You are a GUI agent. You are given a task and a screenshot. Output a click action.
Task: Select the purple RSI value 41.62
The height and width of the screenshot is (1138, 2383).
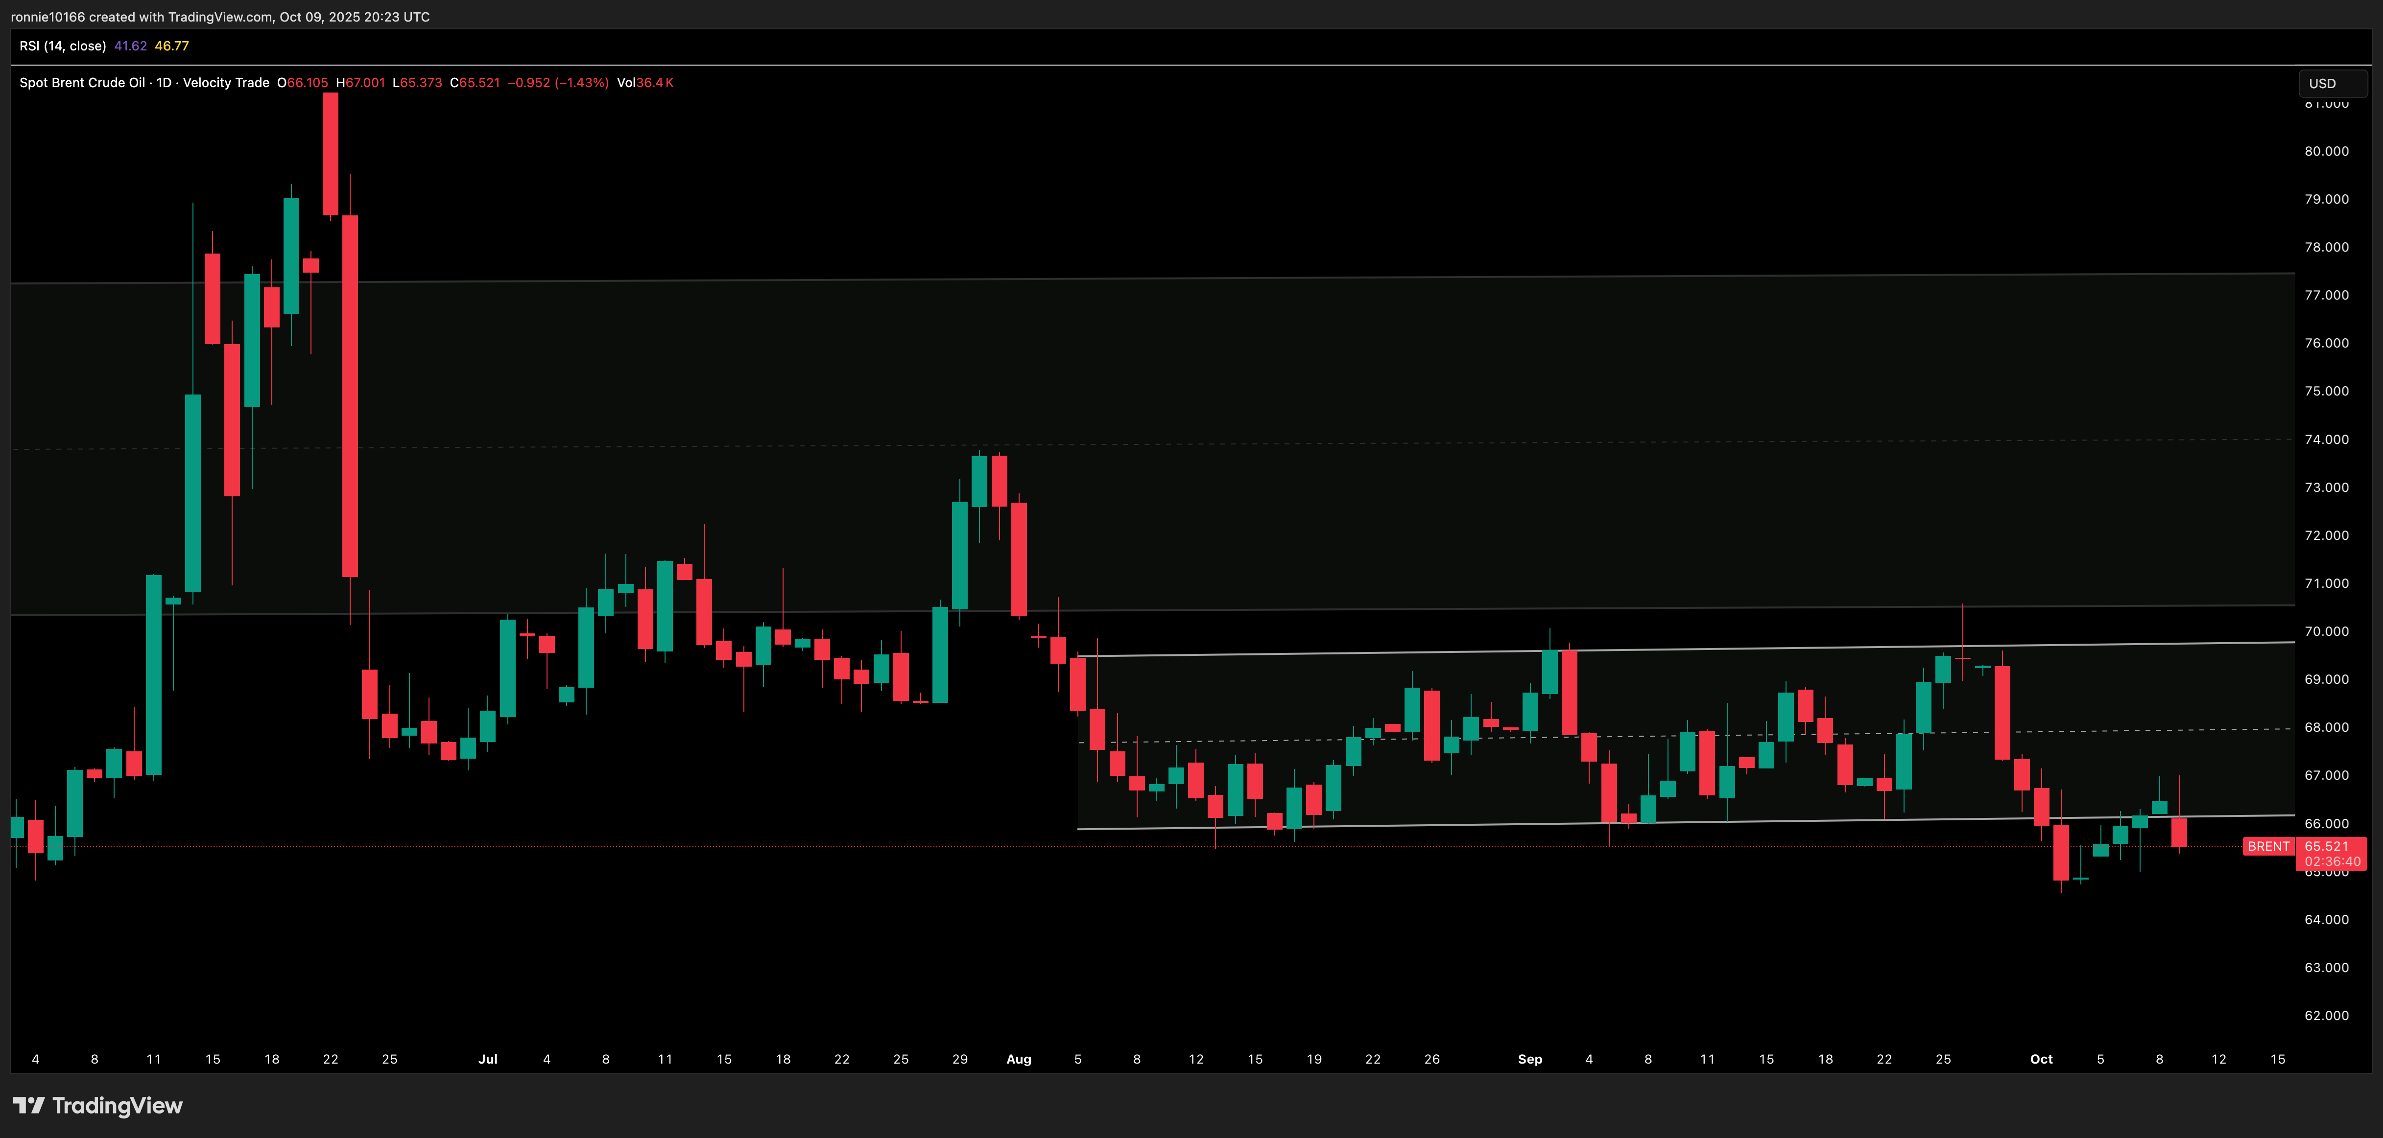pos(130,46)
